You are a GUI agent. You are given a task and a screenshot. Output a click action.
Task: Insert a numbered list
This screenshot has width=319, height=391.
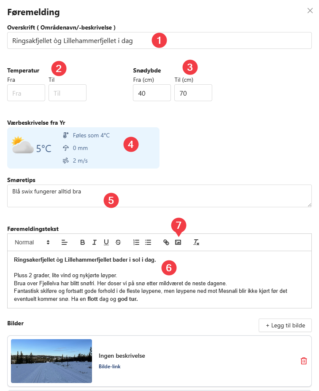(136, 242)
